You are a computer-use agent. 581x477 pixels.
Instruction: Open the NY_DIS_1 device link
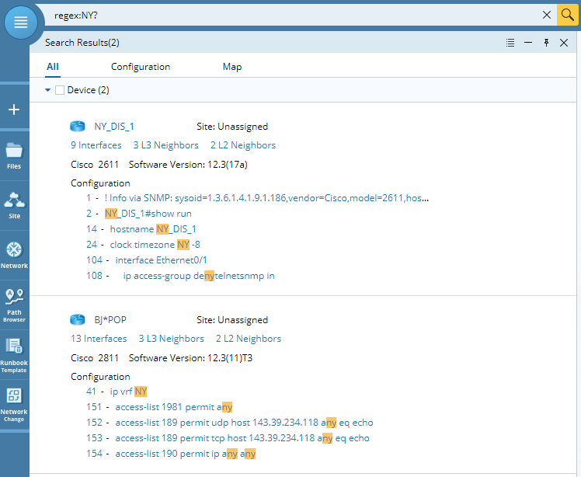(x=114, y=127)
